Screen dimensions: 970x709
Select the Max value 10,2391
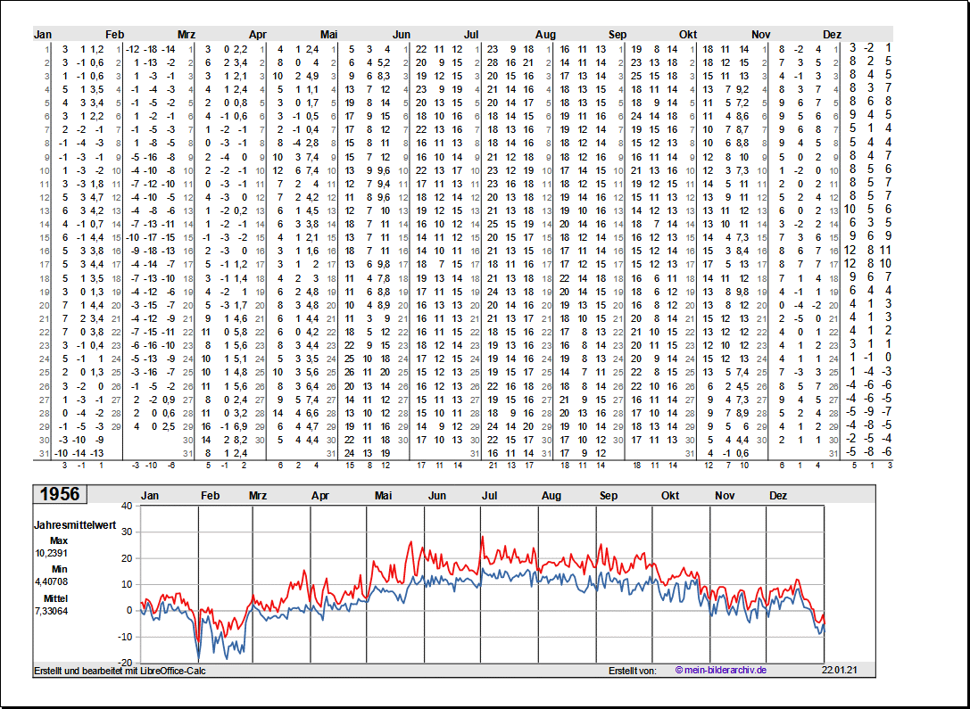pos(52,553)
